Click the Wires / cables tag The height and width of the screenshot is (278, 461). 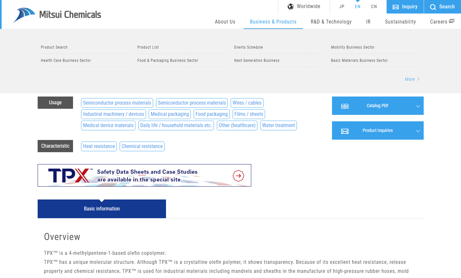pos(247,103)
